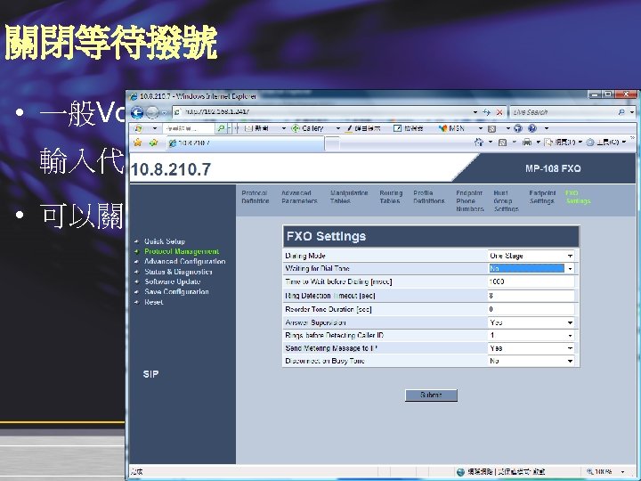The height and width of the screenshot is (481, 641).
Task: Click the Time to Wait before Dialing field
Action: [531, 281]
